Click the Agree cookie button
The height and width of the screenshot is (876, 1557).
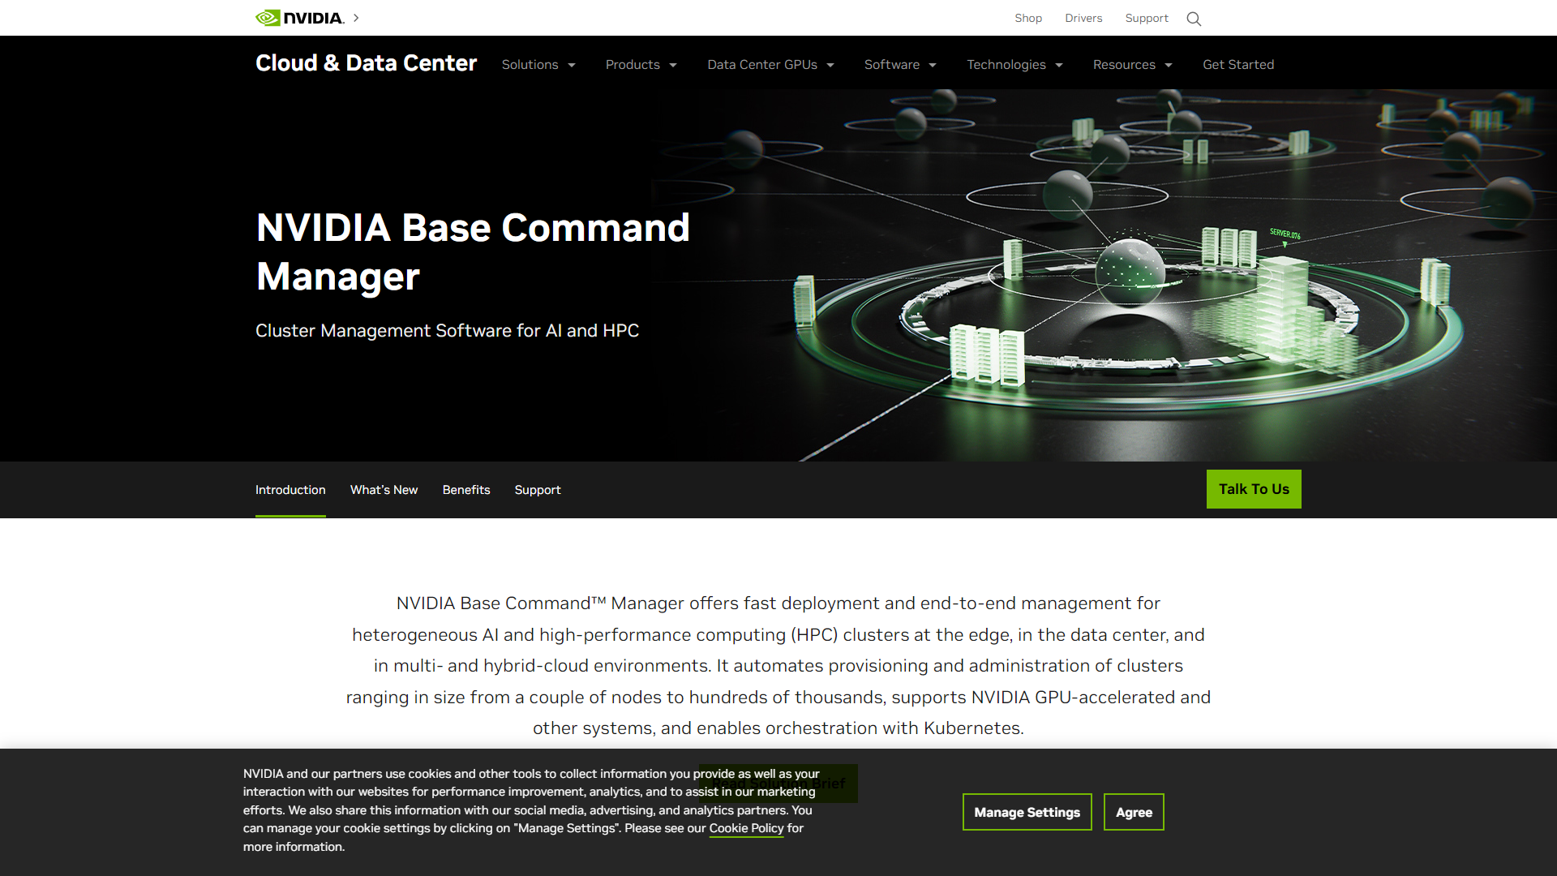click(1132, 812)
